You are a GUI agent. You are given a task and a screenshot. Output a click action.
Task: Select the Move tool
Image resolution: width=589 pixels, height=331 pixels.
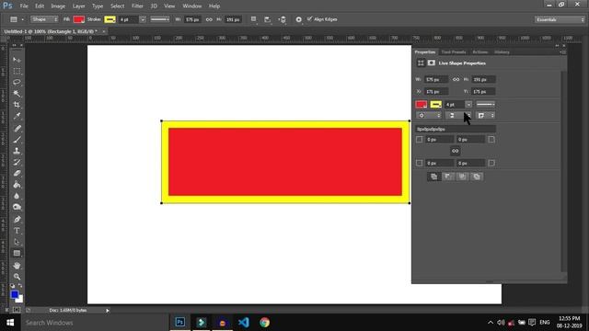coord(17,60)
